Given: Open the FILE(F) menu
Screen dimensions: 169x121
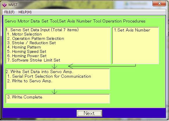Looking at the screenshot, I should pos(9,12).
